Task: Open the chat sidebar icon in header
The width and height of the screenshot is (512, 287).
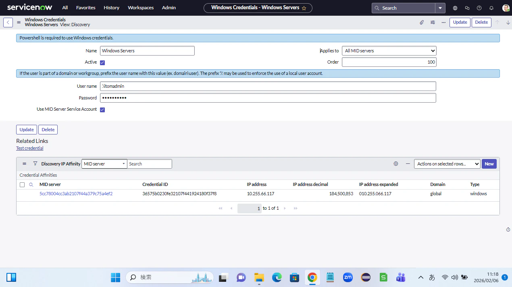Action: [467, 8]
